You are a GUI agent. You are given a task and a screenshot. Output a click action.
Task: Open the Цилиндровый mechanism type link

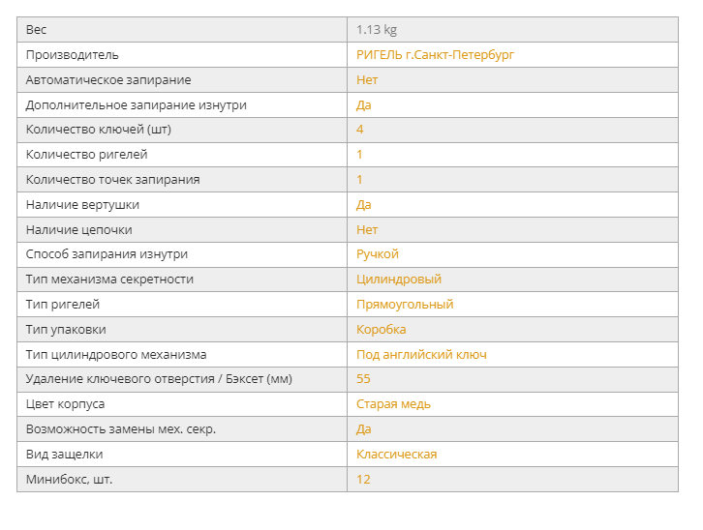(399, 280)
